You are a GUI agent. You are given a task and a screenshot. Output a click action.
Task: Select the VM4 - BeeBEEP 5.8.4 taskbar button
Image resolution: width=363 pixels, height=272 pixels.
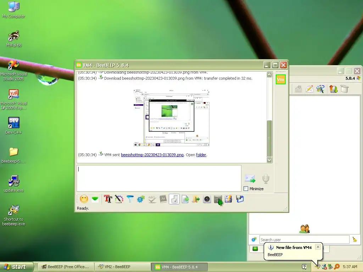(179, 267)
